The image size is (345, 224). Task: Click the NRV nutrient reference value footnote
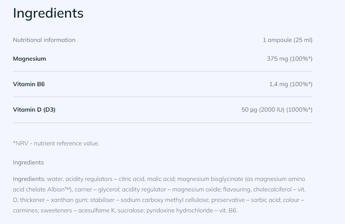coord(56,143)
